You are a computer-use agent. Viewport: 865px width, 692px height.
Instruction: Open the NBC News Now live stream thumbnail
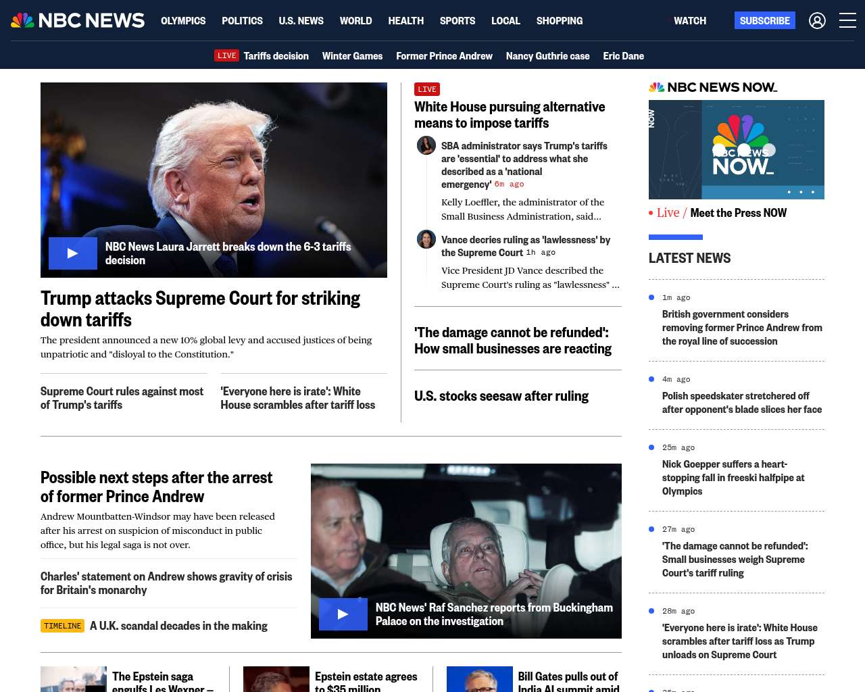pos(736,149)
